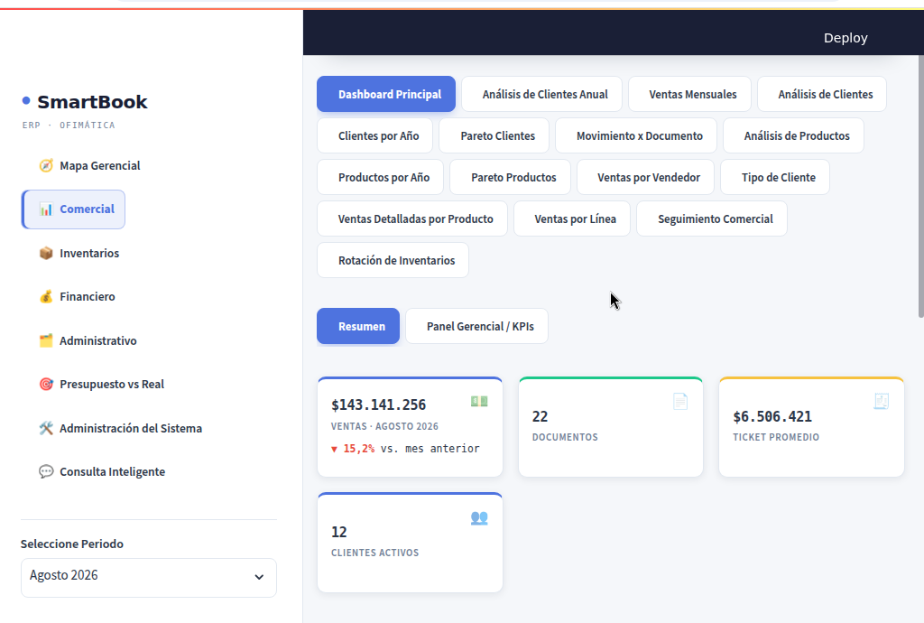Click the blue dot next to the SmartBook logo
Screen dimensions: 924x623
(x=26, y=101)
